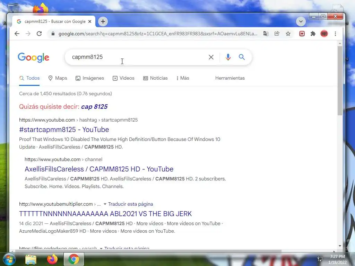
Task: Click the network icon in system tray
Action: [x=320, y=259]
